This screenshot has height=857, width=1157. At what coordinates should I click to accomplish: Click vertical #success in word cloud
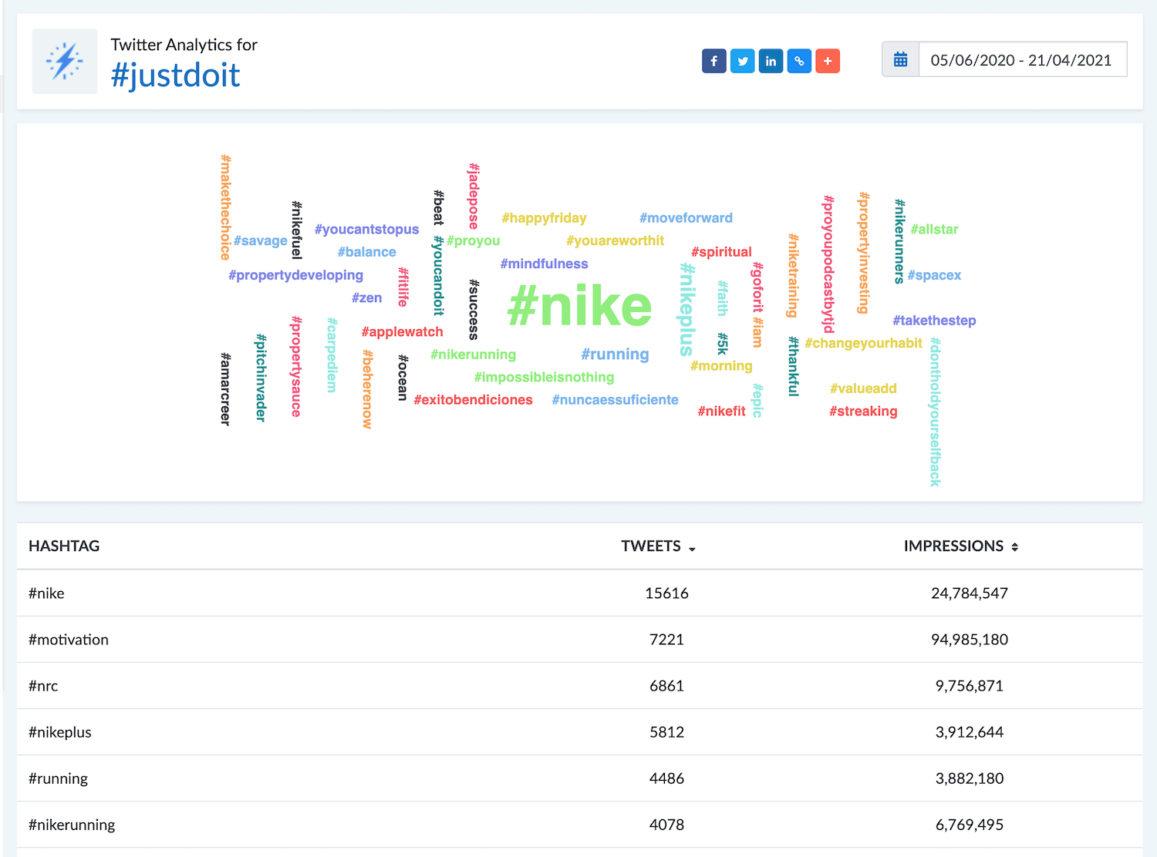[x=474, y=309]
